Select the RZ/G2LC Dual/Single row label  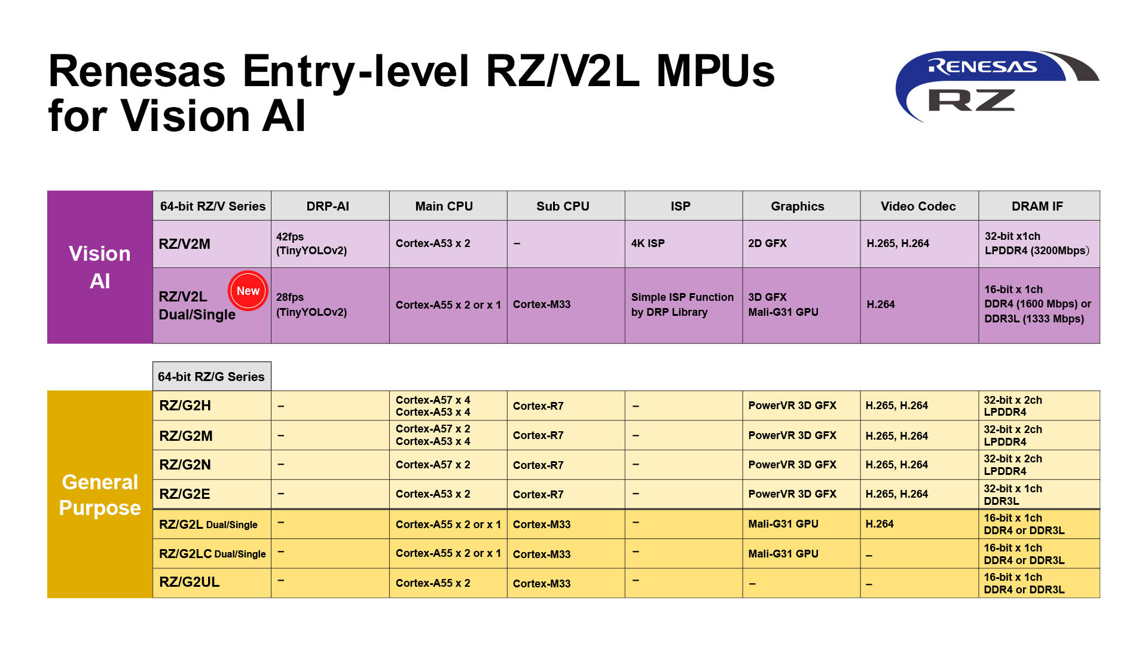coord(212,554)
